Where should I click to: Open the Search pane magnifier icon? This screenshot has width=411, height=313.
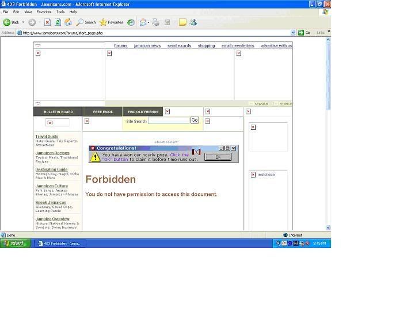tap(79, 22)
